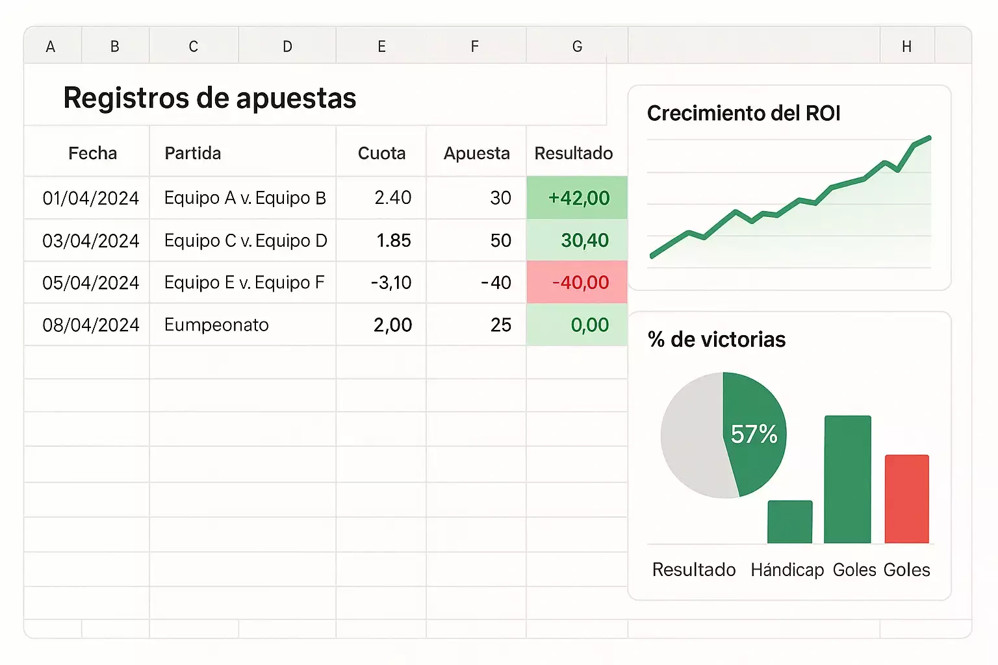
Task: Select column header G
Action: click(x=576, y=45)
